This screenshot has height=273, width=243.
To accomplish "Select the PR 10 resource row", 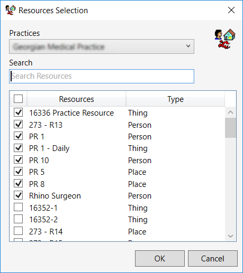I will 118,160.
